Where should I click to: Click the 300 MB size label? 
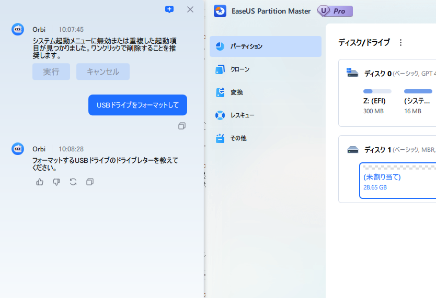click(x=373, y=111)
